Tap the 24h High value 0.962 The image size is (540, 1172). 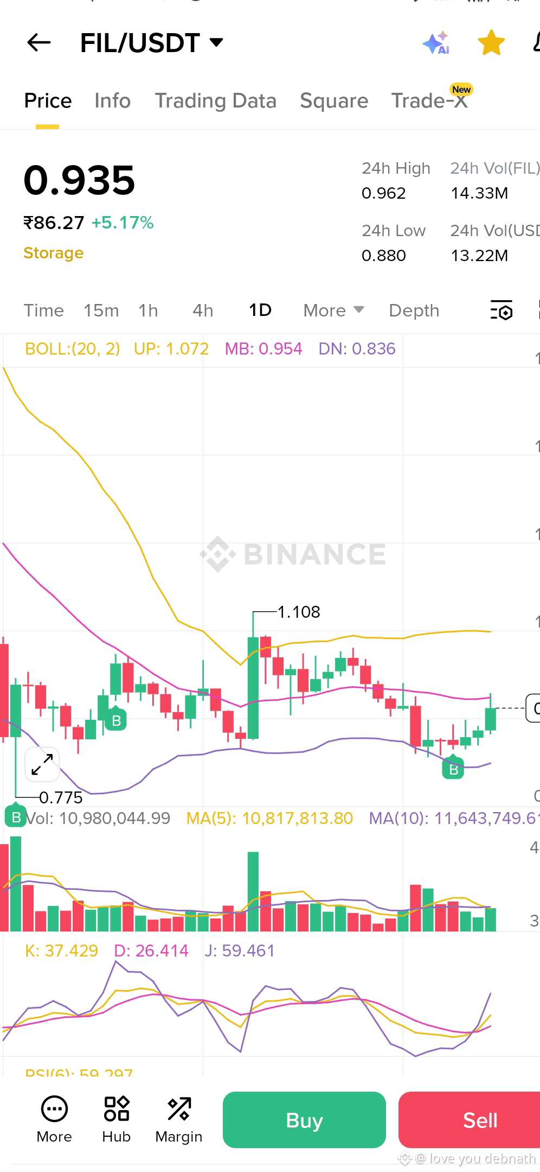pyautogui.click(x=383, y=193)
